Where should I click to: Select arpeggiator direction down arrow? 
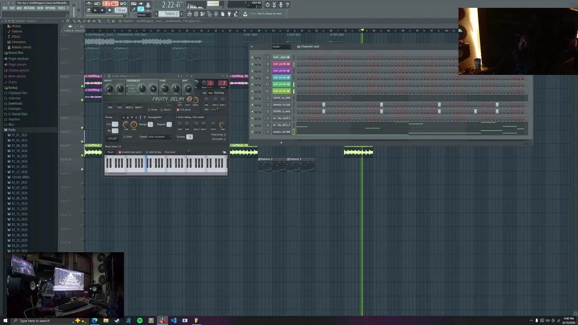point(132,117)
